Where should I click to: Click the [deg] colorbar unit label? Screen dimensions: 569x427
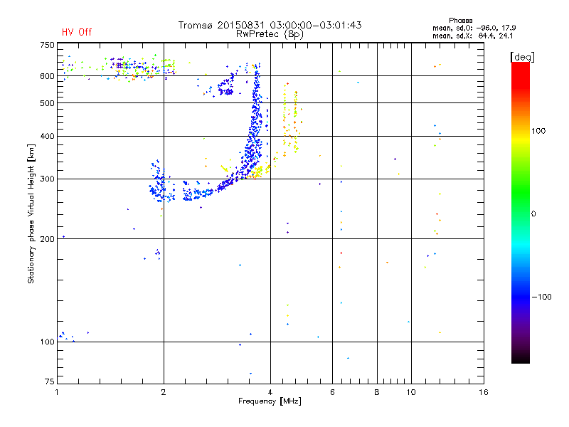(522, 58)
